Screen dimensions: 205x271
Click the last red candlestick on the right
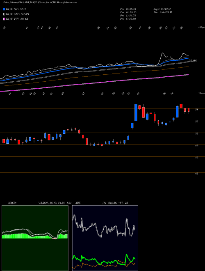tap(189, 110)
